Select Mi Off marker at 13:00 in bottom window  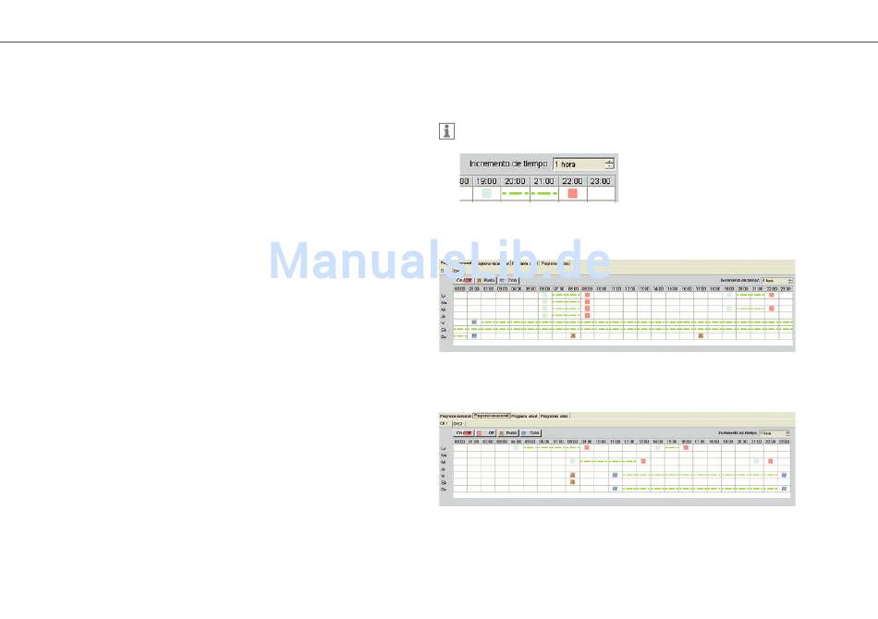tap(643, 461)
